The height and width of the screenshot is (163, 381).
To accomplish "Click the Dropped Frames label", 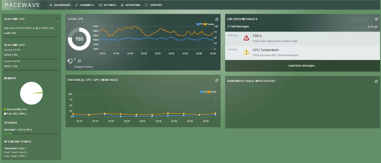I will tap(83, 67).
